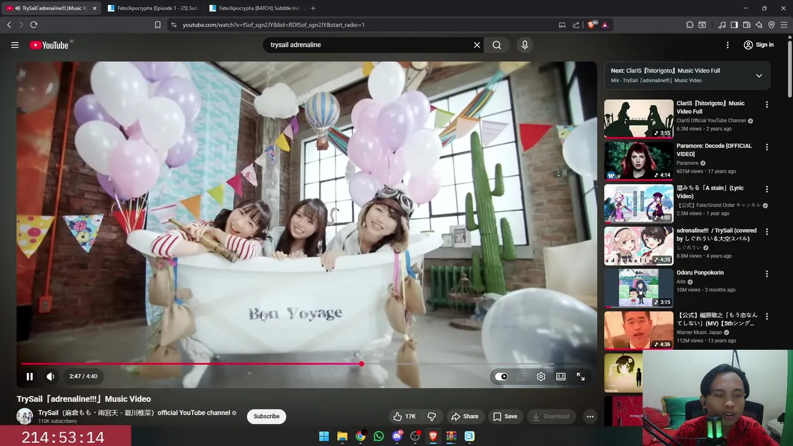Open Brave Wallet icon
Screen dimensions: 793x446
[x=747, y=25]
